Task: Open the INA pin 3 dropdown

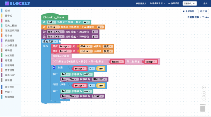Action: click(x=95, y=32)
